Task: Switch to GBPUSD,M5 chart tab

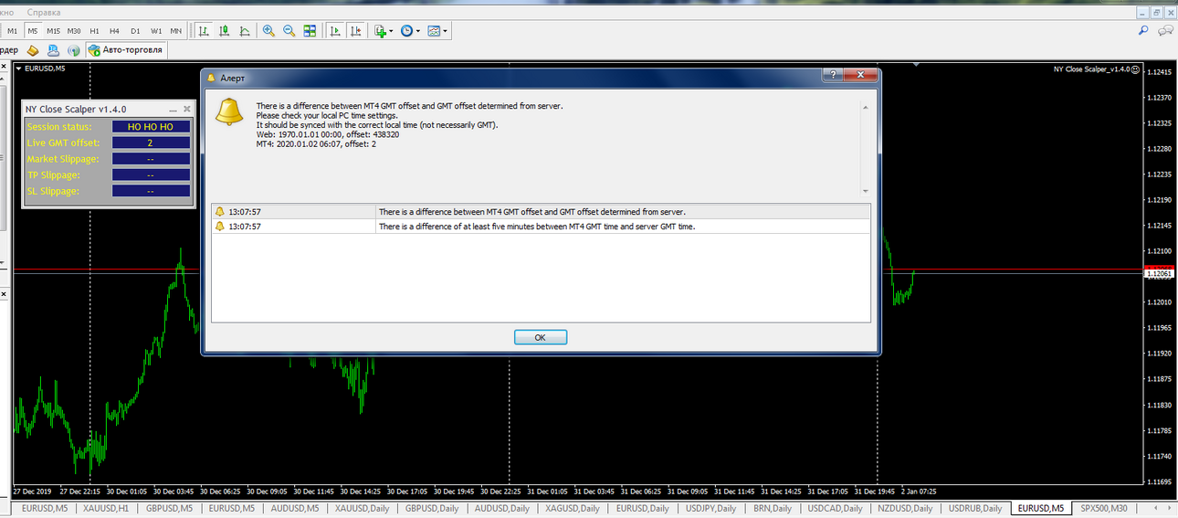Action: 169,508
